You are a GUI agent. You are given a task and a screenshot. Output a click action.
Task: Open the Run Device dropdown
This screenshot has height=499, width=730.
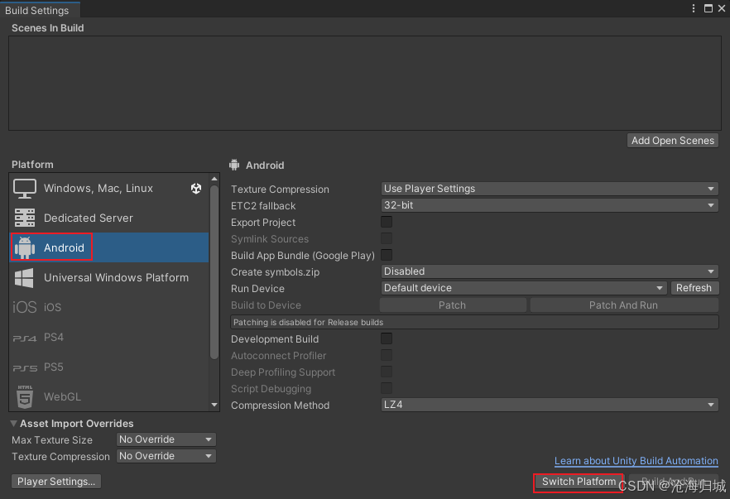[524, 288]
